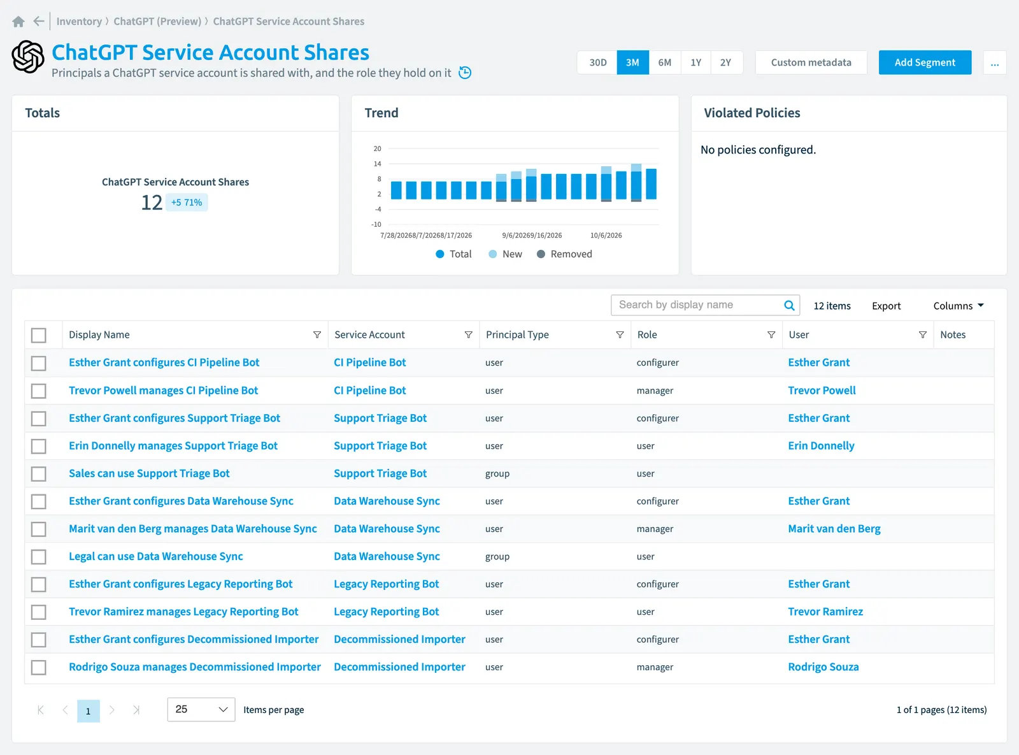Check Esther Grant configures CI Pipeline Bot row
Screen dimensions: 1019x755
39,363
